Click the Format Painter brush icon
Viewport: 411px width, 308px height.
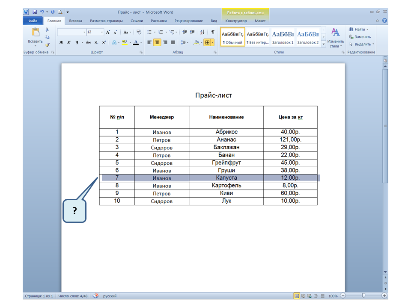point(47,44)
